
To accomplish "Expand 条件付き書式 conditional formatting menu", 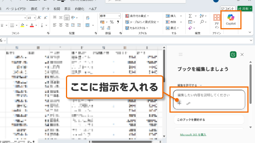I will coord(137,16).
